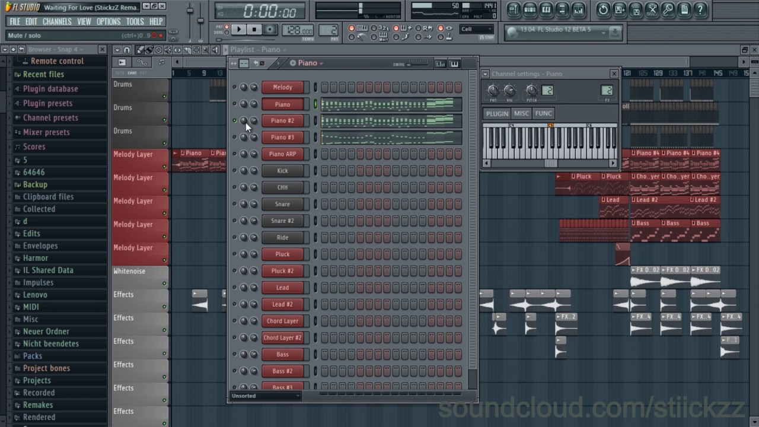Click the record button in transport
759x427 pixels.
(270, 30)
